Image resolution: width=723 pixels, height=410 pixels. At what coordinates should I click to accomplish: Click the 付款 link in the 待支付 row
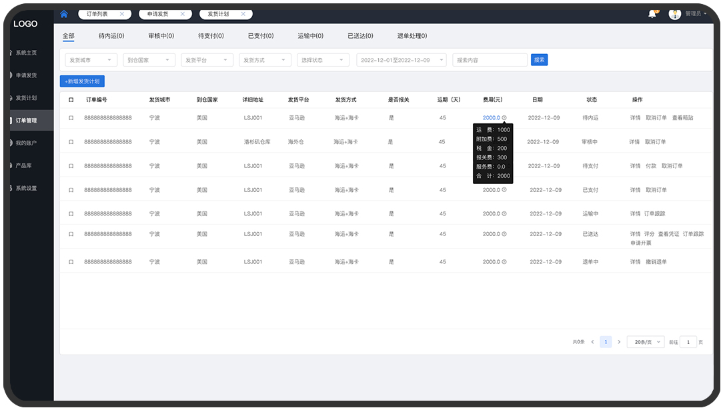pos(651,166)
